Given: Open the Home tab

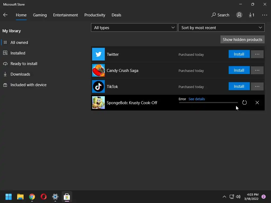Looking at the screenshot, I should coord(21,15).
